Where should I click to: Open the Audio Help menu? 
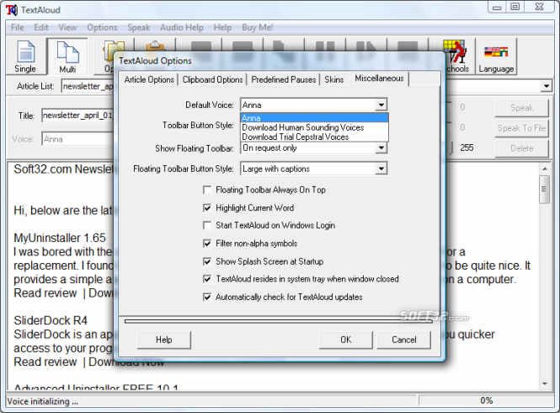(182, 28)
